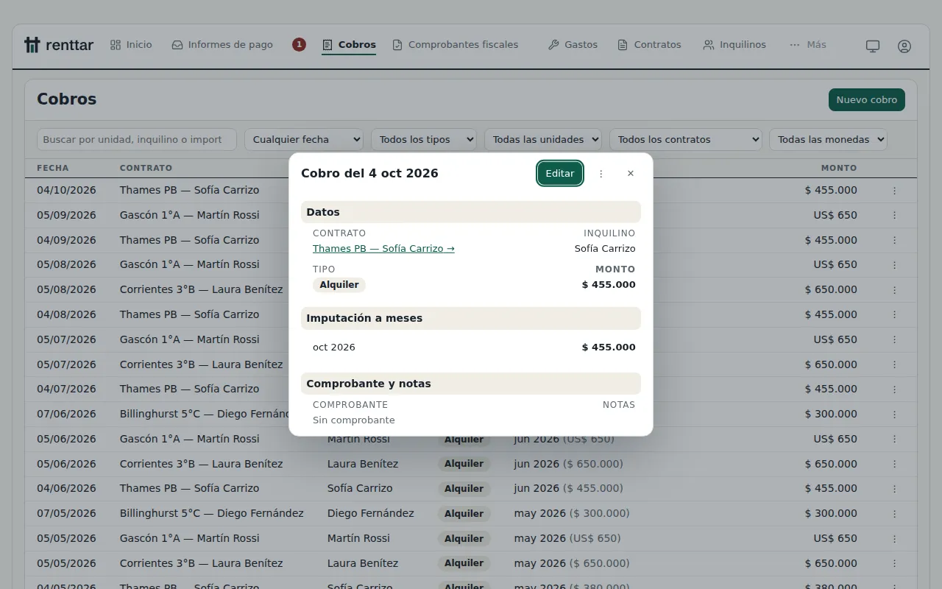The width and height of the screenshot is (942, 589).
Task: Open the Gastos section
Action: pyautogui.click(x=573, y=45)
